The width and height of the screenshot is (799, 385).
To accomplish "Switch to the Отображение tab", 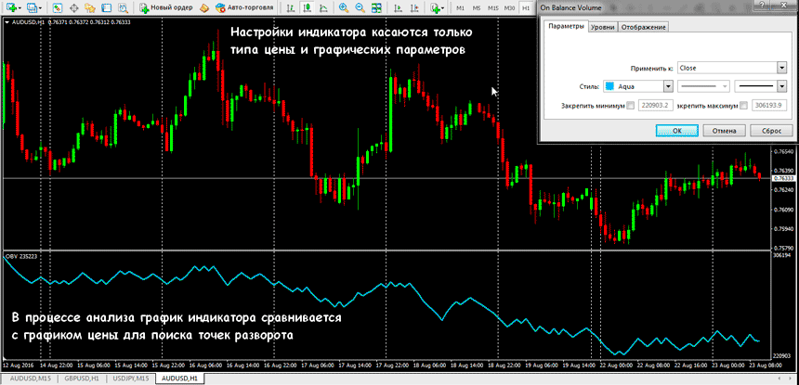I will click(x=644, y=27).
